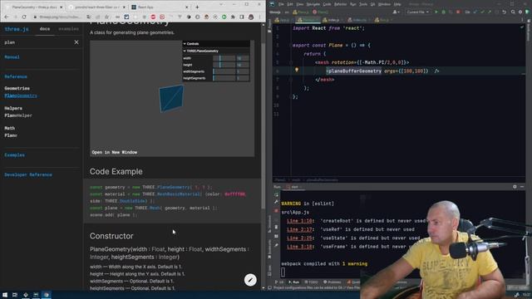Click the 'plan' search field in three.js docs
The width and height of the screenshot is (532, 299).
(37, 42)
